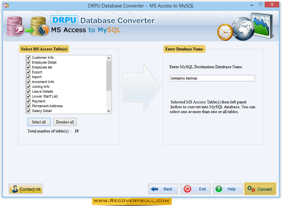Viewport: 282px width, 206px height.
Task: Click the table list scroll up arrow
Action: (109, 58)
